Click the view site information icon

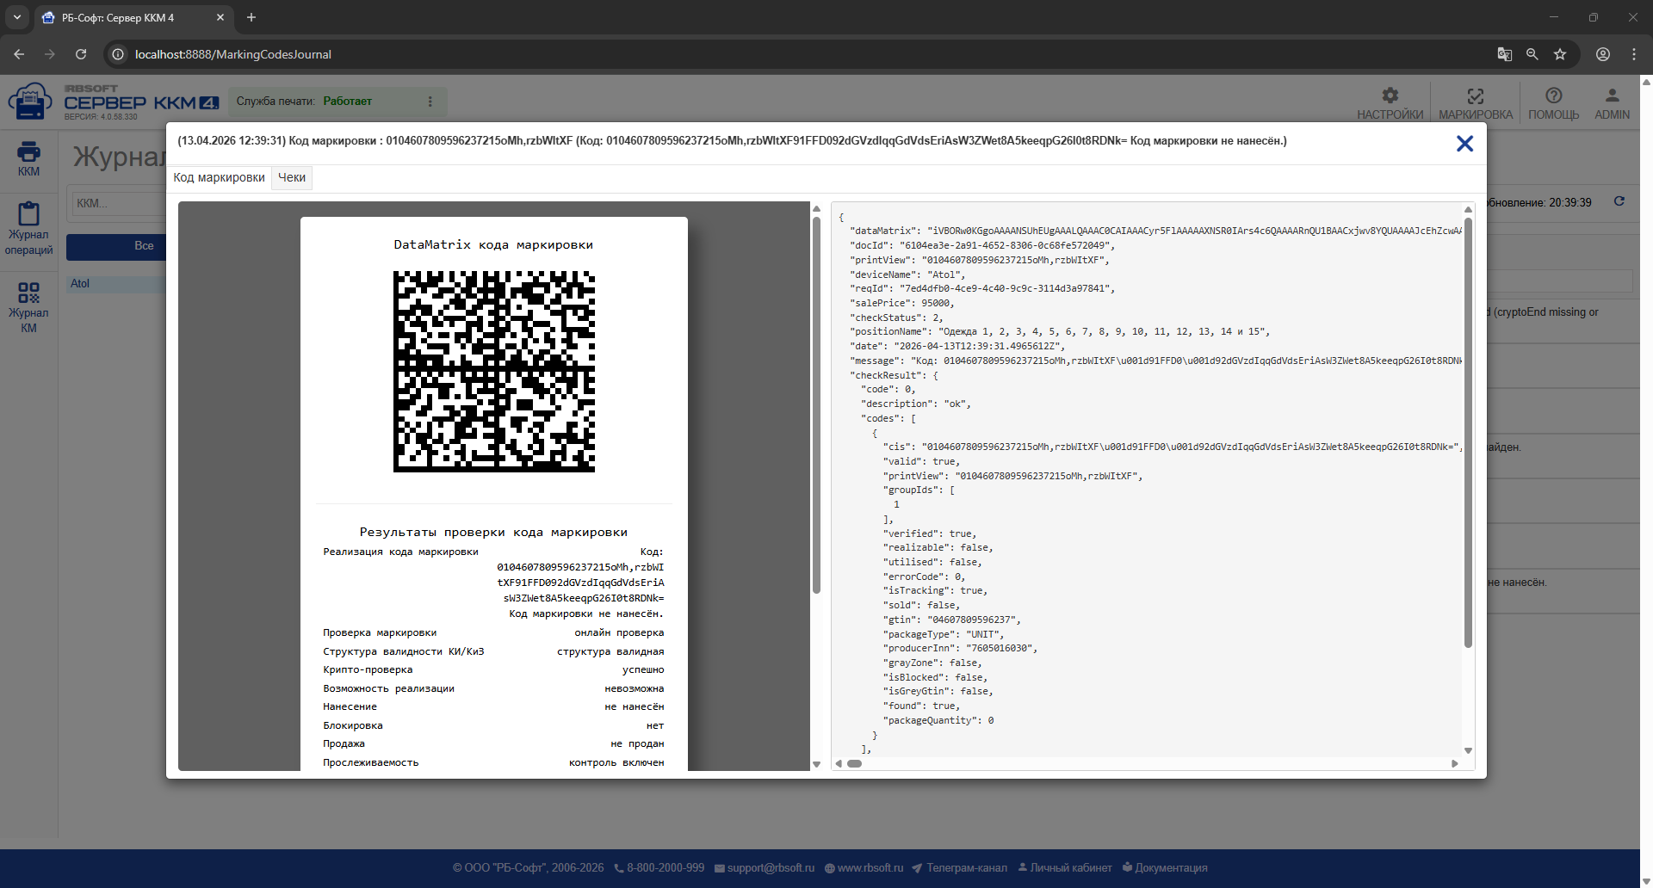coord(118,54)
